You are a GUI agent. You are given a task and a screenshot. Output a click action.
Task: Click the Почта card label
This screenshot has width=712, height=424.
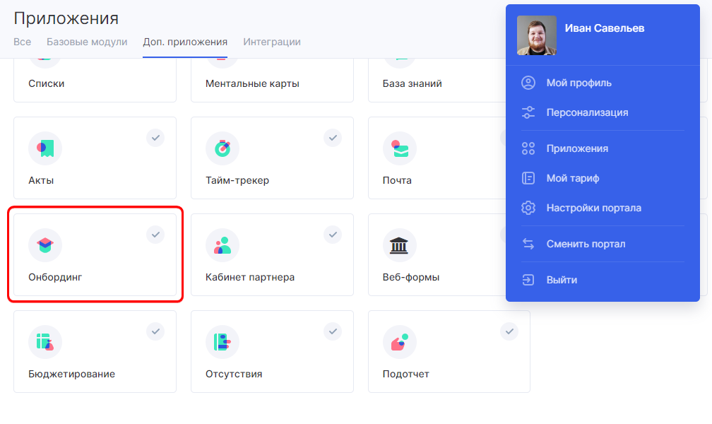(397, 180)
